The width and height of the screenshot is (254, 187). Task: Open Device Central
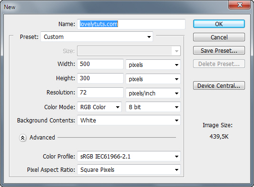[x=219, y=85]
